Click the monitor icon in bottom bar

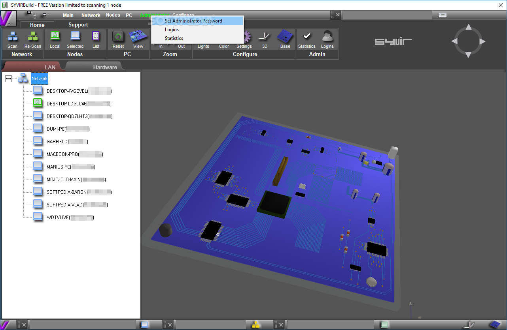click(145, 325)
